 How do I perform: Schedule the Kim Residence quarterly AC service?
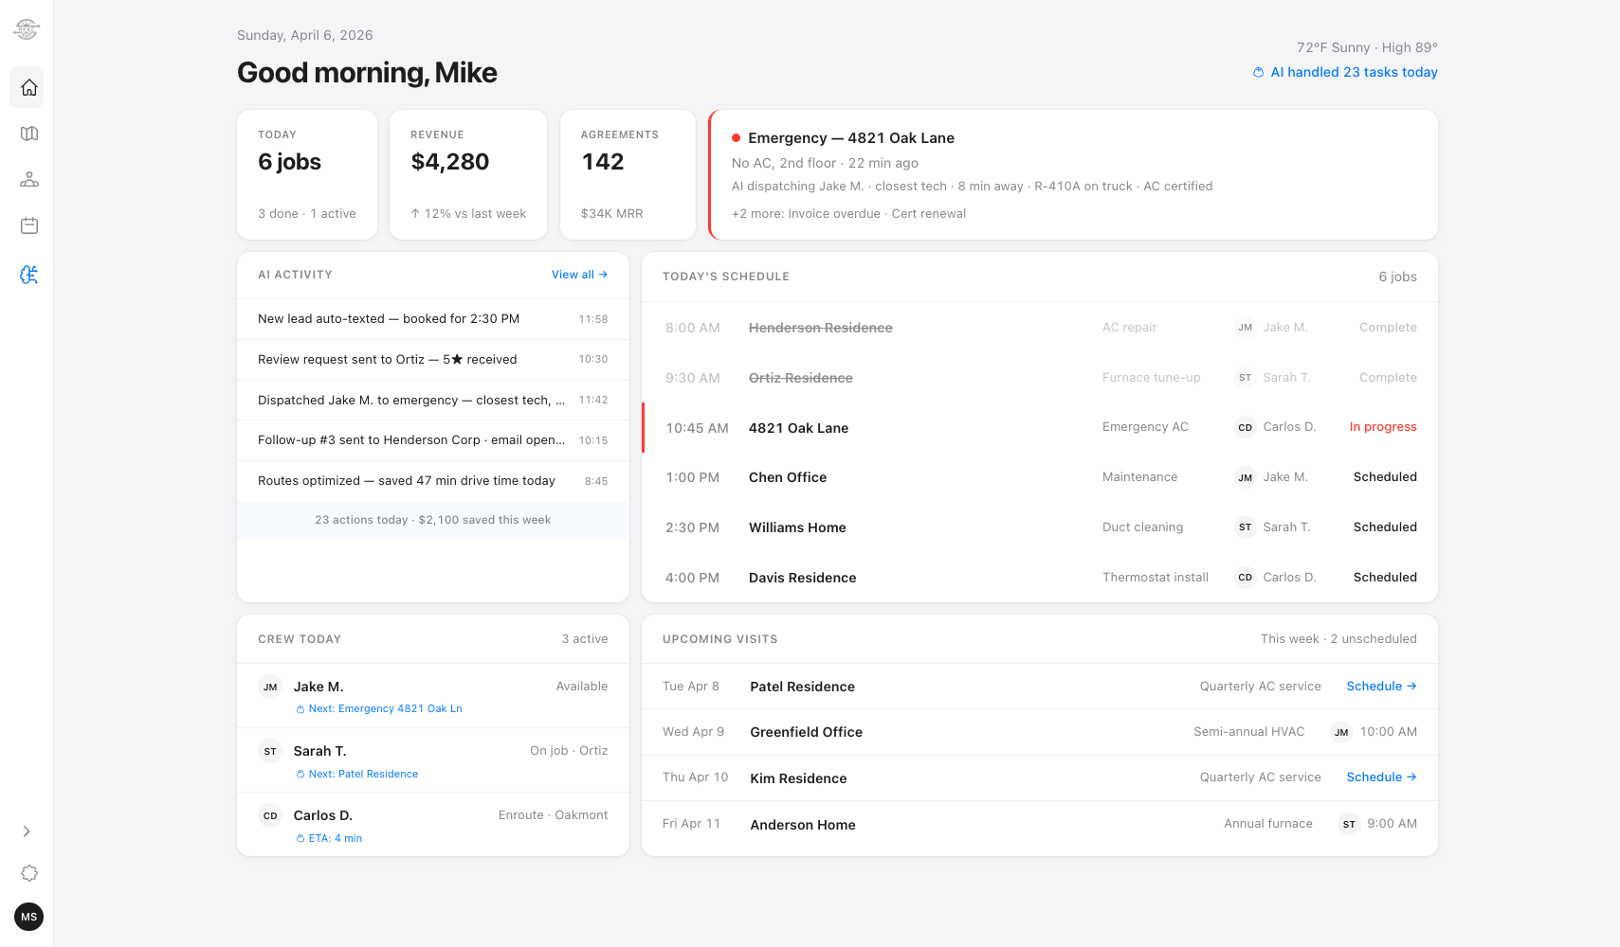click(1380, 777)
